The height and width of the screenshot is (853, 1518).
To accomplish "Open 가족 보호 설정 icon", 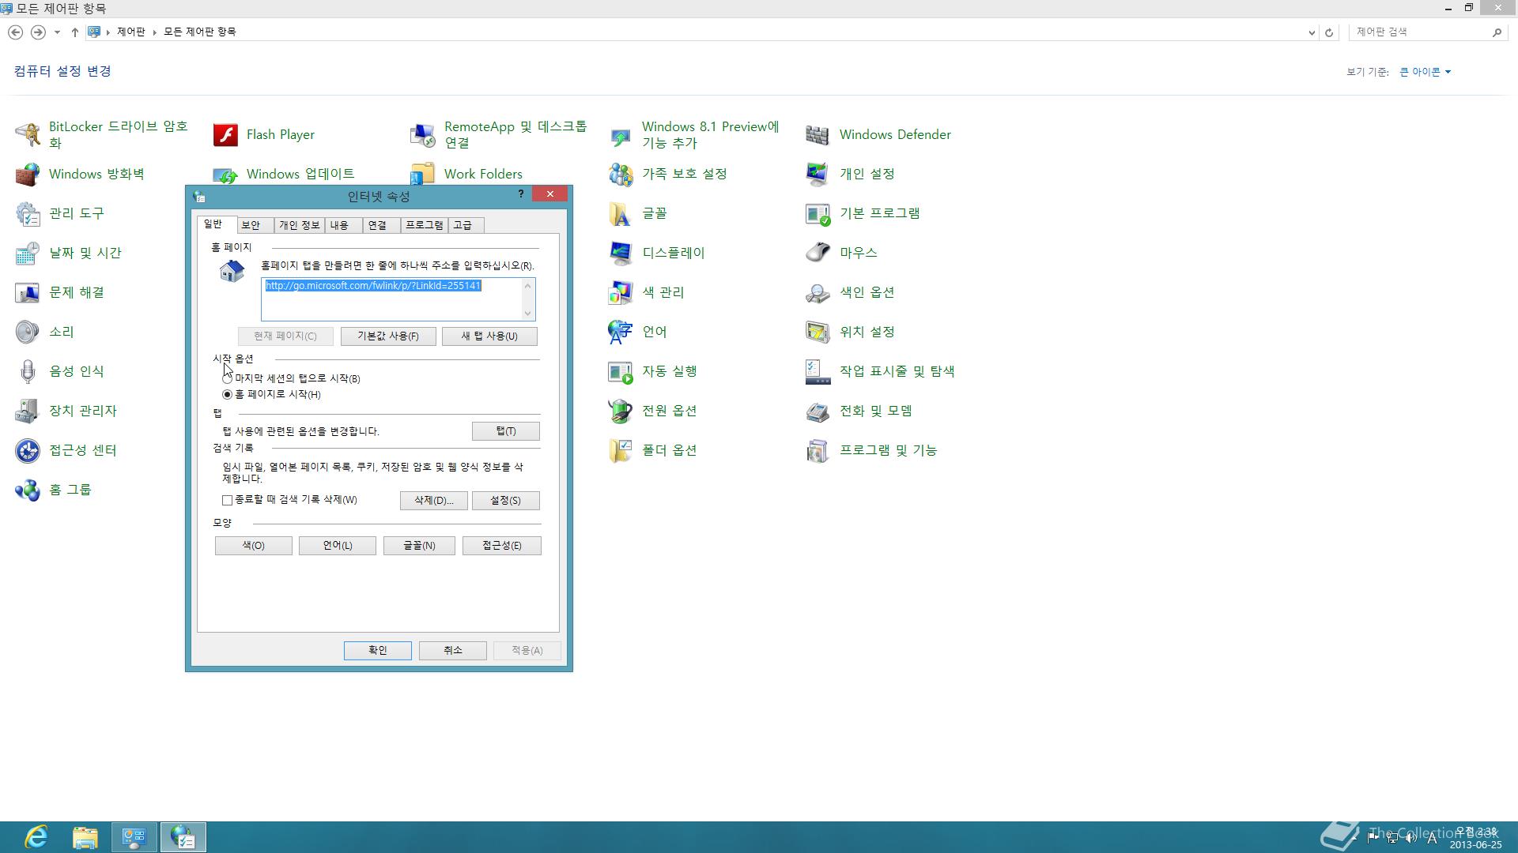I will (620, 174).
